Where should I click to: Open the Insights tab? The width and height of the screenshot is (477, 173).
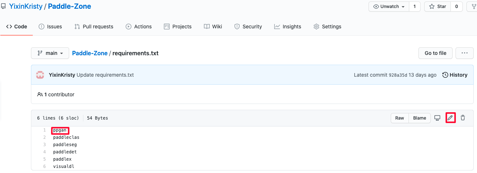click(x=288, y=27)
